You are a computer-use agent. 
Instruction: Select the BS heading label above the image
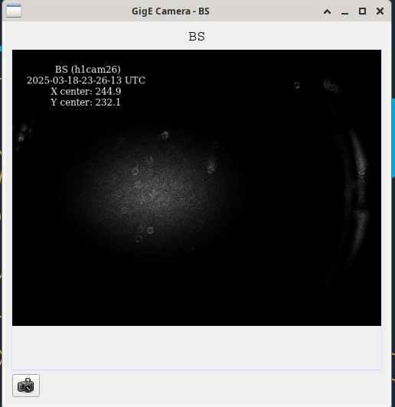197,37
